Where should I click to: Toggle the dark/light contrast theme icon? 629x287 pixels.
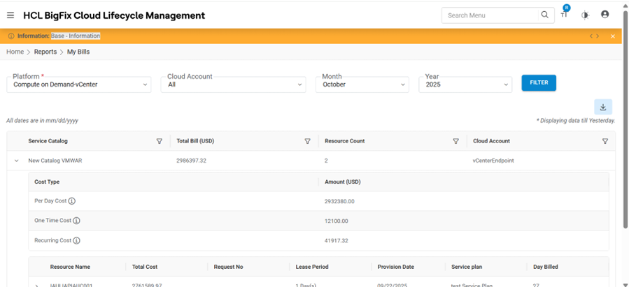586,15
